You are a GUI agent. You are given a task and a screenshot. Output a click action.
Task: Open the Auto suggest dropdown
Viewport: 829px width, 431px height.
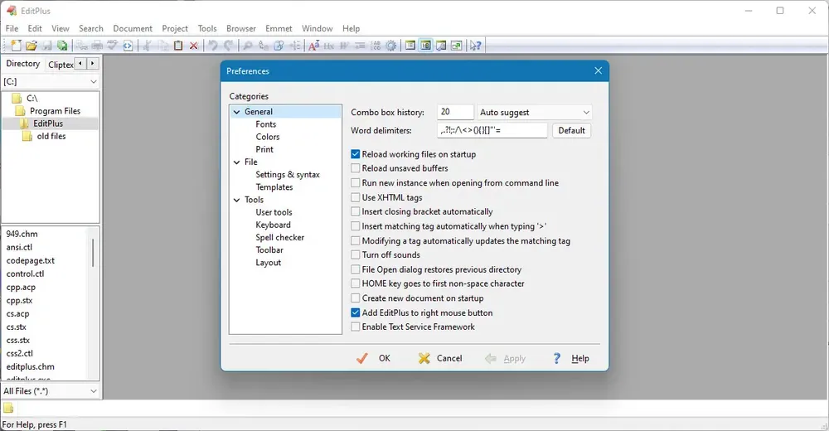[x=535, y=112]
